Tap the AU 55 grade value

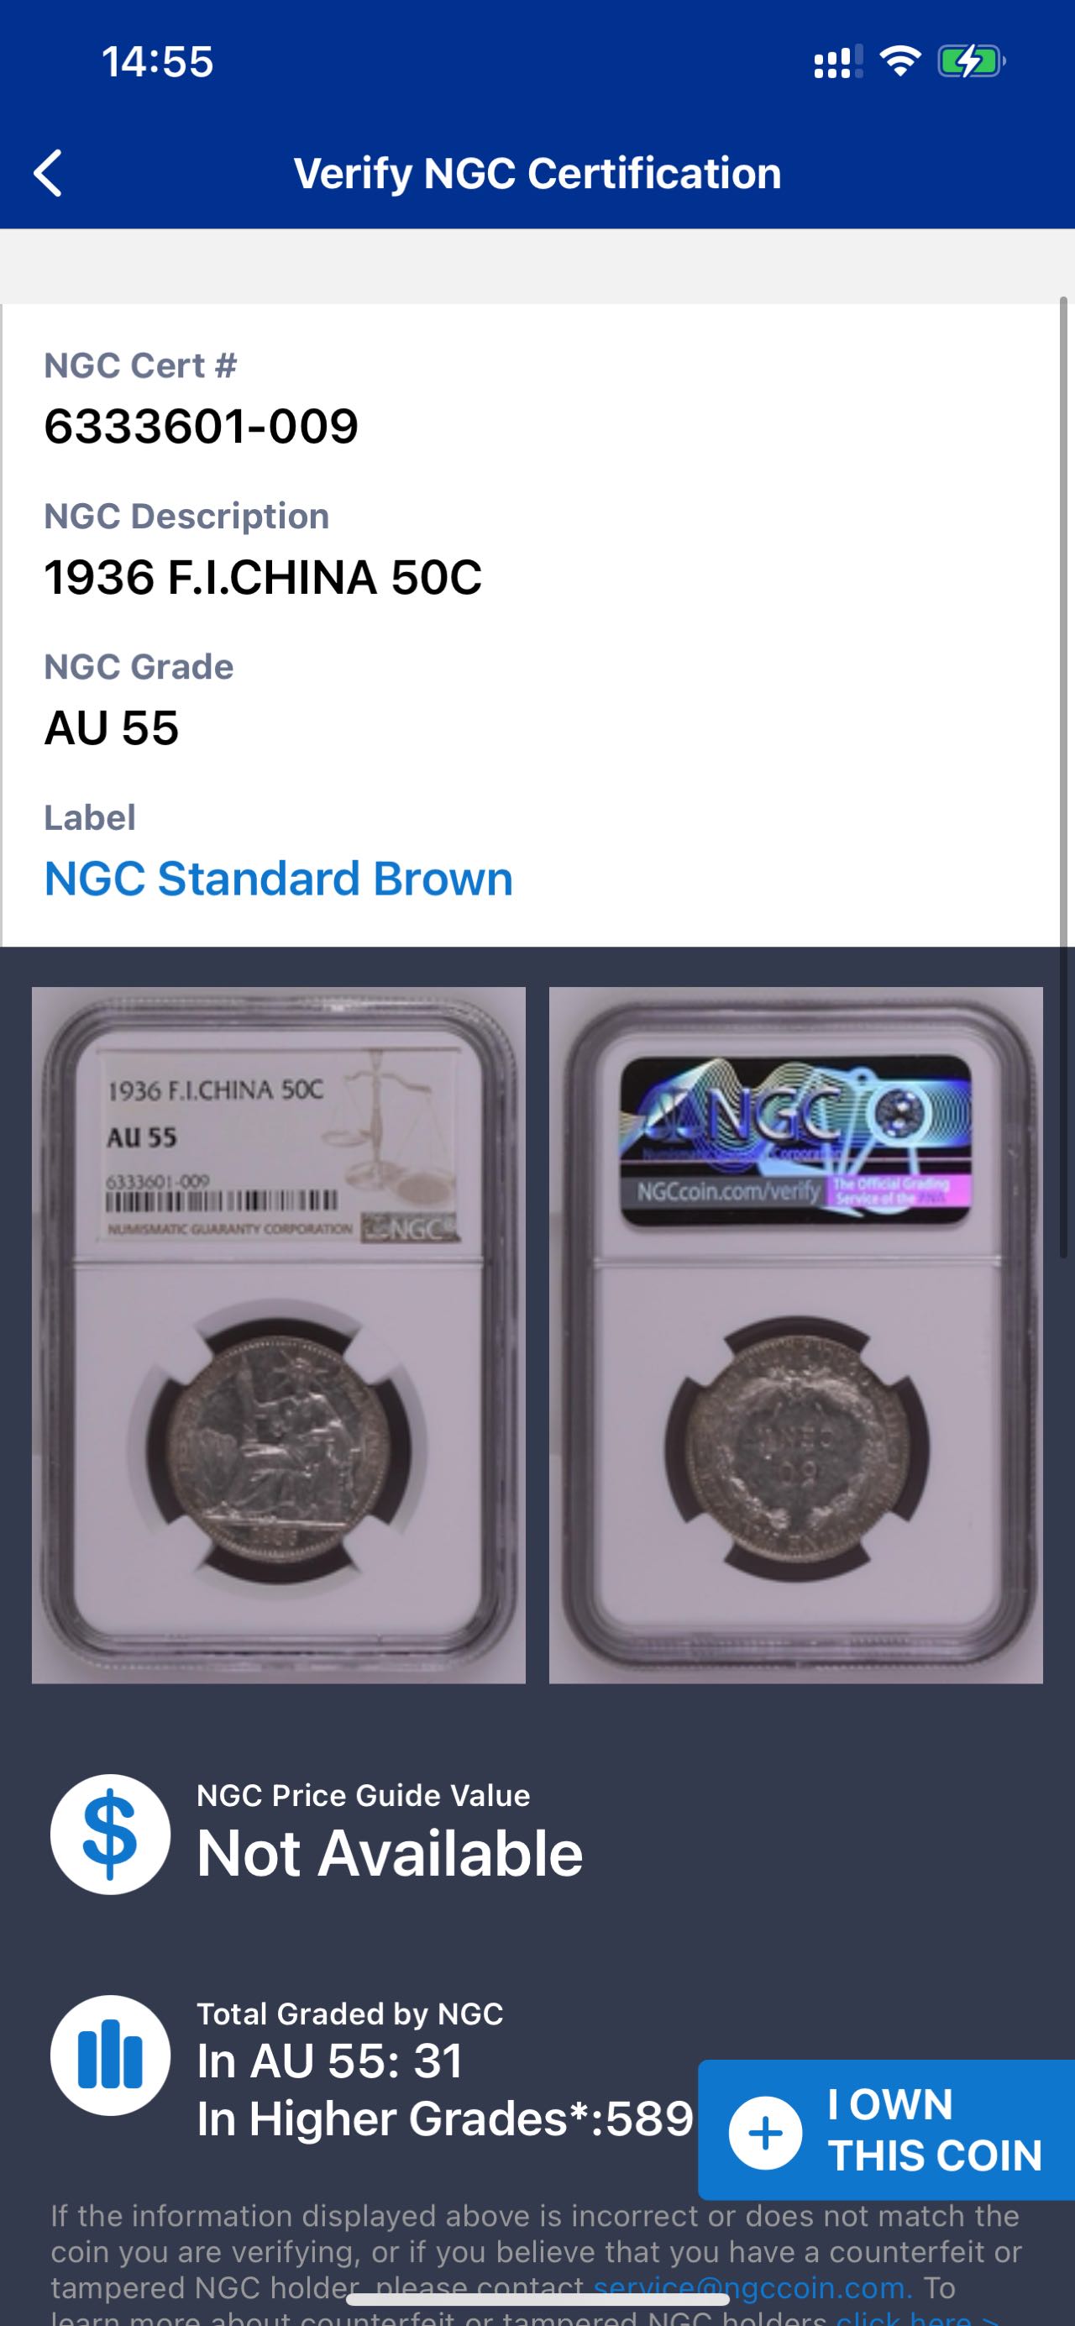pyautogui.click(x=112, y=727)
